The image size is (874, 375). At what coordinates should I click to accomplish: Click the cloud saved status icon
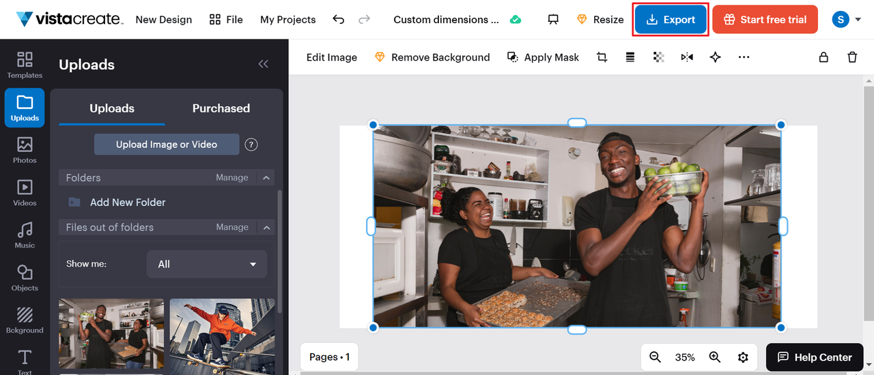click(516, 20)
